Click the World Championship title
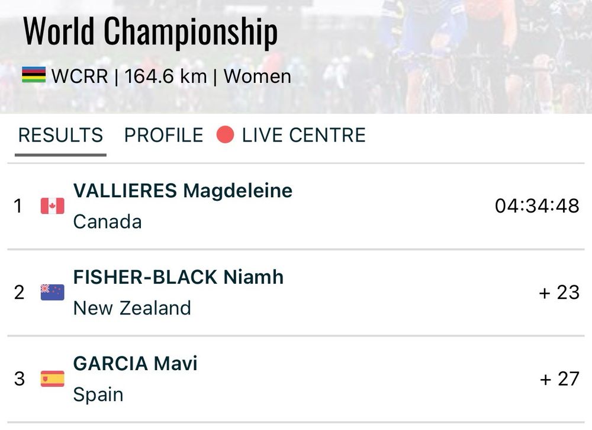The width and height of the screenshot is (592, 430). tap(150, 32)
